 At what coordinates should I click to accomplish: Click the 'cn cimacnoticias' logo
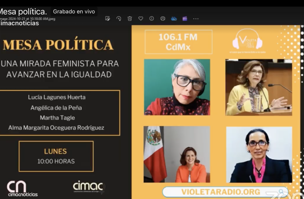(22, 189)
